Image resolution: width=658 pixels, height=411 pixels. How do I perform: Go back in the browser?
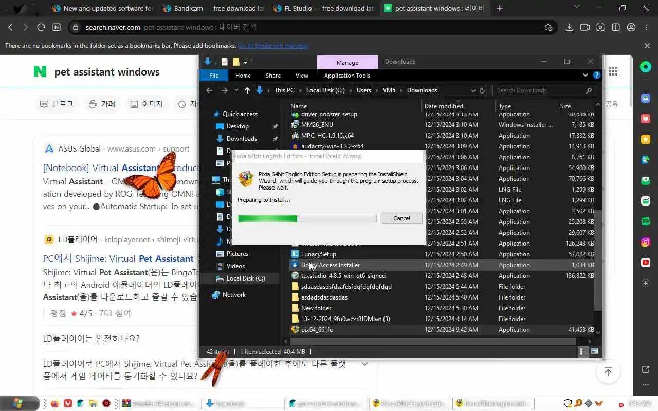(10, 27)
